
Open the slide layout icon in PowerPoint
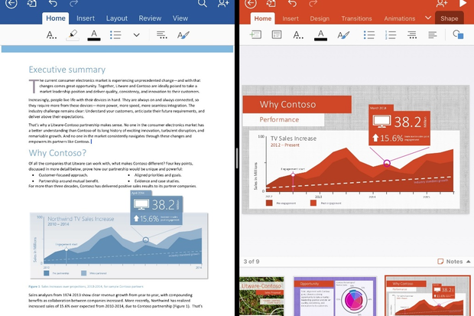(x=277, y=34)
